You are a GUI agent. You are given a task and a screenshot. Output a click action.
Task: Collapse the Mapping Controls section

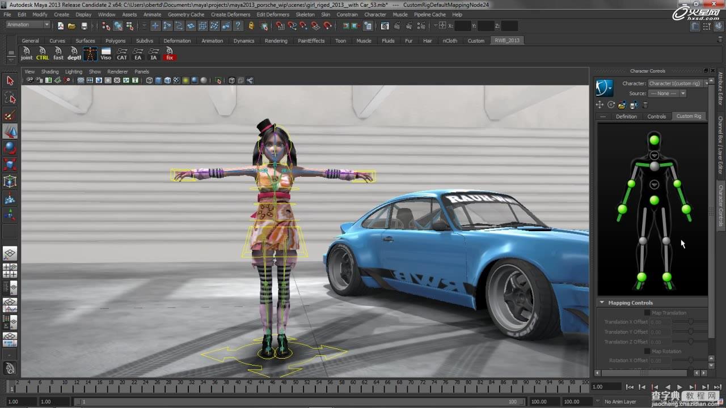click(602, 303)
